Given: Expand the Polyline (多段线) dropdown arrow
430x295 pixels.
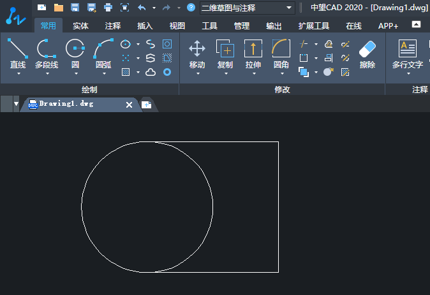Looking at the screenshot, I should click(x=47, y=74).
